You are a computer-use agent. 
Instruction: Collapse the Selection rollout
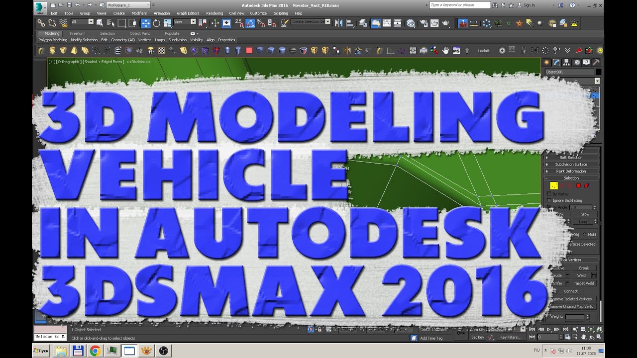pos(571,178)
